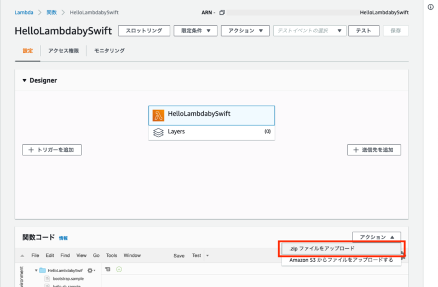Open the Tools menu in editor
438x287 pixels.
coord(112,255)
